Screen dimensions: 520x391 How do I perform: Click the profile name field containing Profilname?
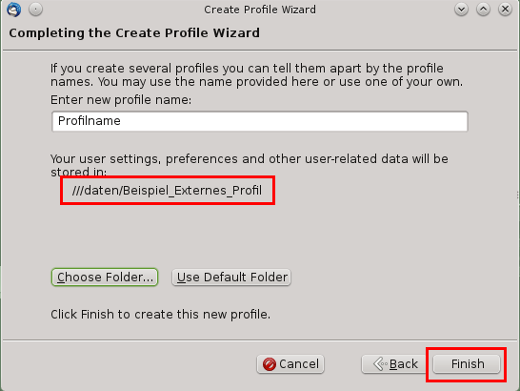tap(260, 121)
